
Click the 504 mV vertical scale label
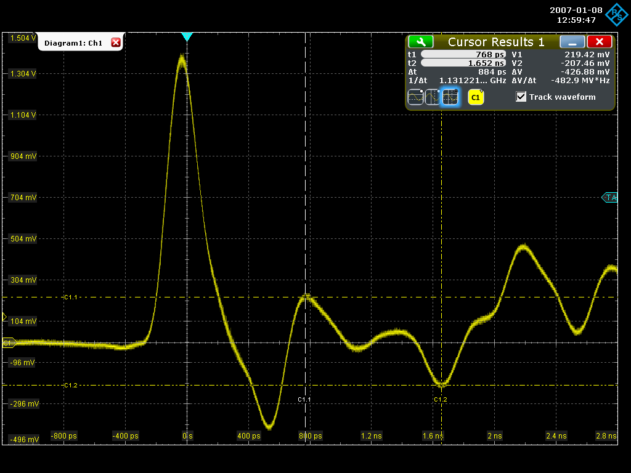click(23, 239)
